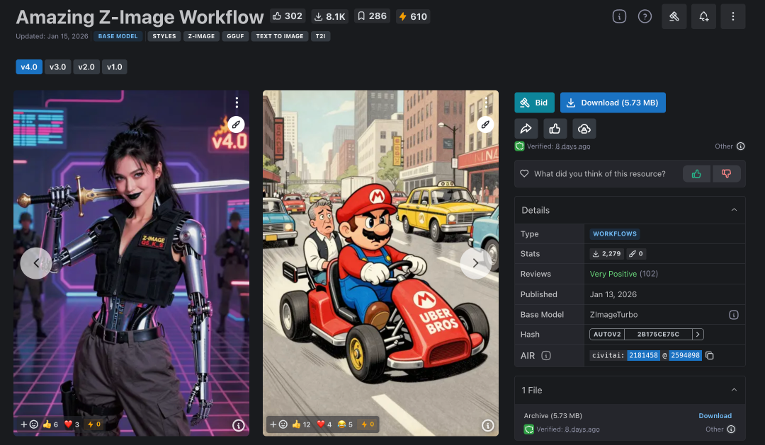Go to next gallery image arrow
Image resolution: width=765 pixels, height=445 pixels.
[x=476, y=263]
